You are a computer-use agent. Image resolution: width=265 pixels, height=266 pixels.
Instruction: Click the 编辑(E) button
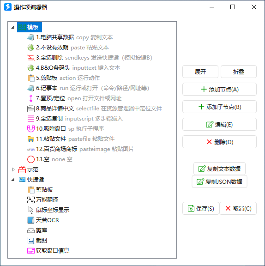click(x=219, y=125)
